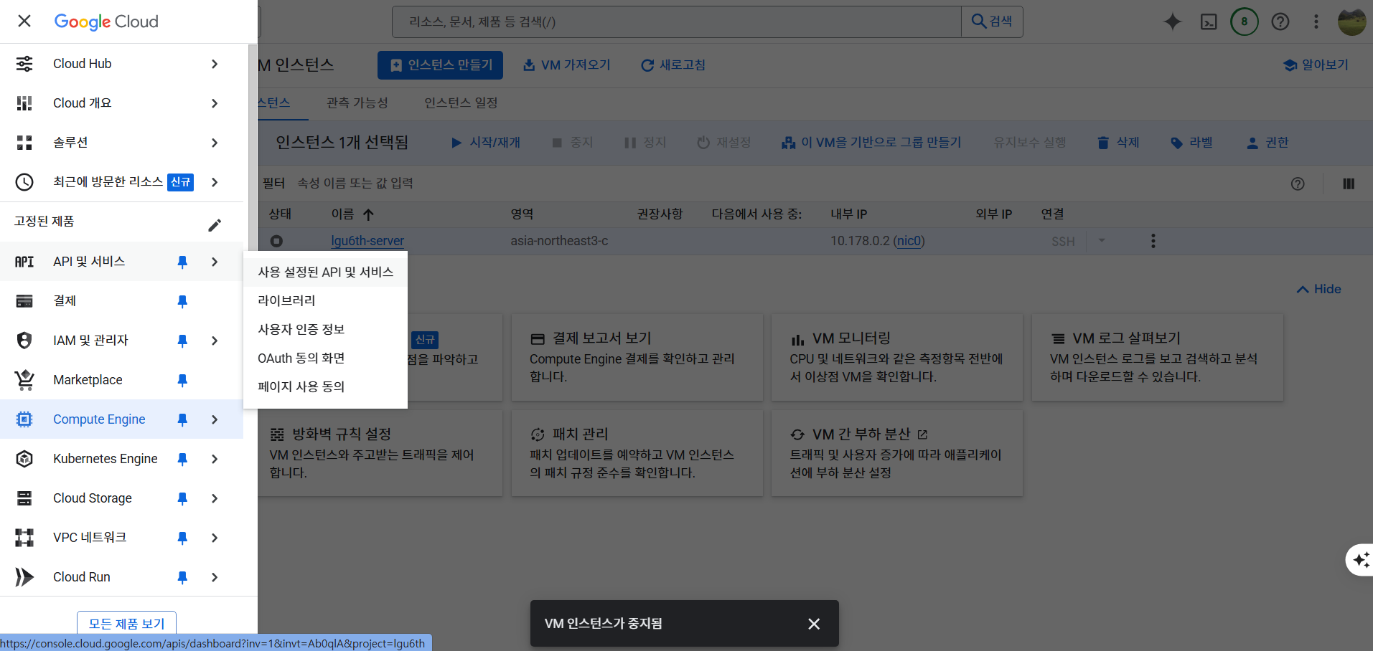1373x651 pixels.
Task: Click 모든 제품 보기 button
Action: pos(126,624)
